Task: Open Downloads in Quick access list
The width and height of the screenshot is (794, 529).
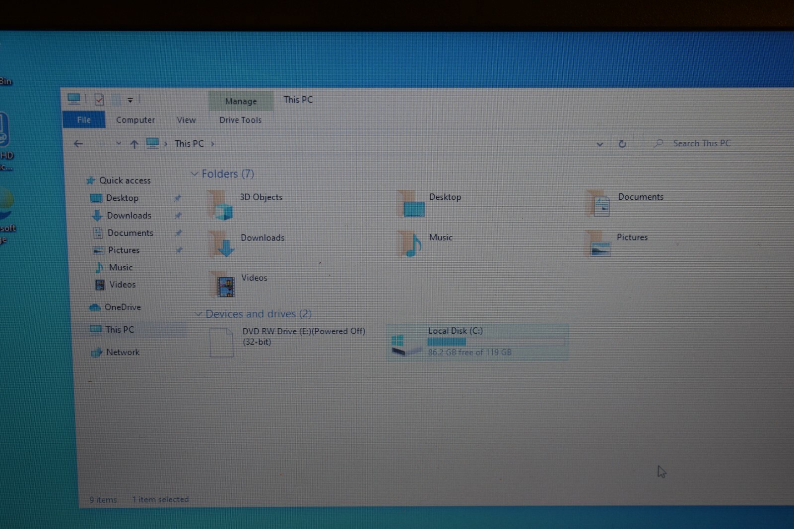Action: coord(129,215)
